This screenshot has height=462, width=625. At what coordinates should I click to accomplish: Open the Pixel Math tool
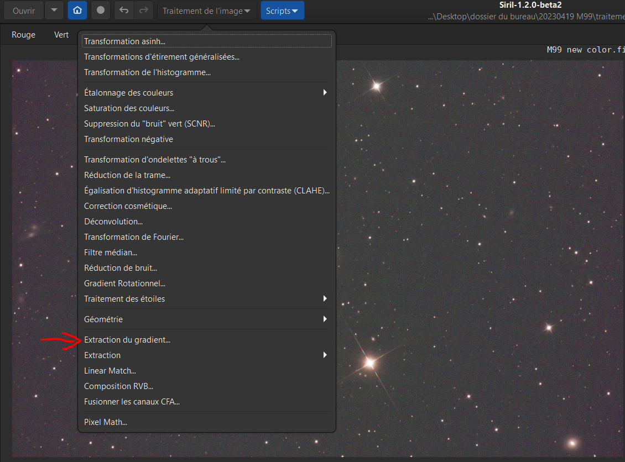tap(106, 422)
